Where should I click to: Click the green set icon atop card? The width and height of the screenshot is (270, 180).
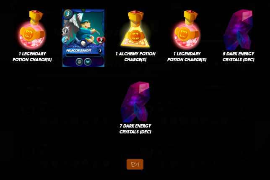[x=83, y=10]
